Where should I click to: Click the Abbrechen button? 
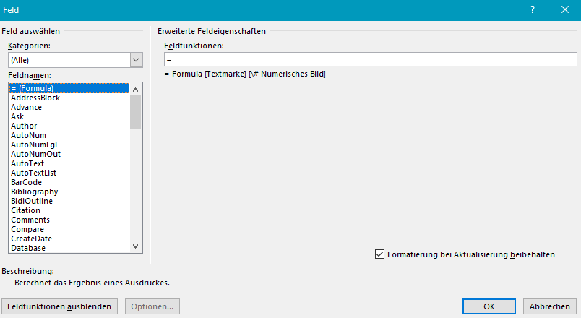tap(550, 306)
